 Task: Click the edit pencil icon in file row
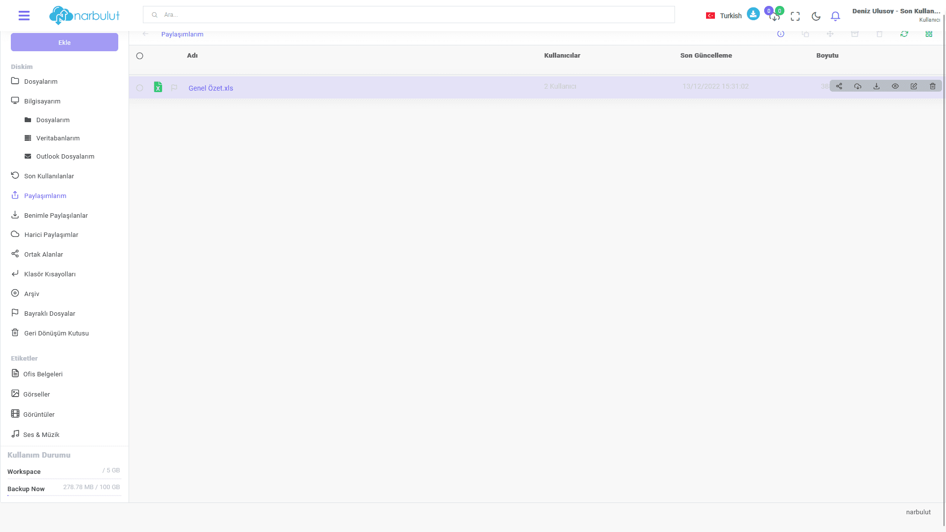pos(914,86)
